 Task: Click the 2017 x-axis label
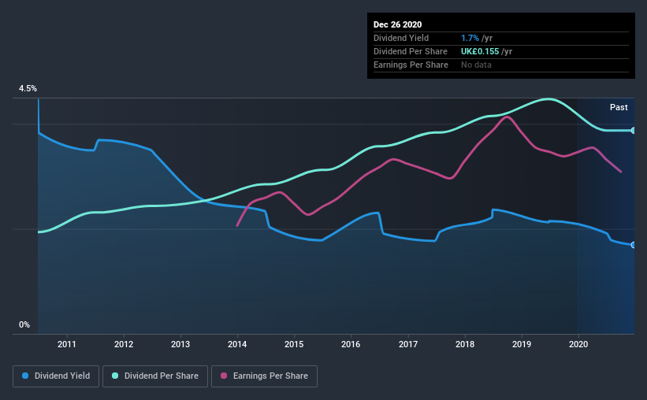click(408, 344)
